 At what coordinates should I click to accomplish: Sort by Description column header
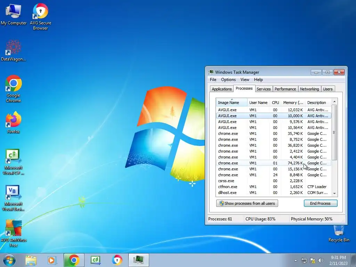pos(318,103)
